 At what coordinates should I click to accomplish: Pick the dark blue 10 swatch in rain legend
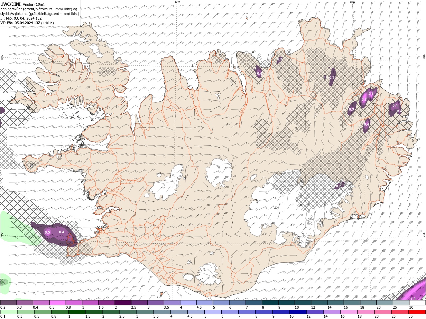pos(297,312)
